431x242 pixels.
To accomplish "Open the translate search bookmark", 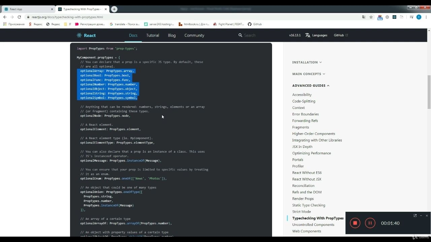I will click(x=124, y=24).
